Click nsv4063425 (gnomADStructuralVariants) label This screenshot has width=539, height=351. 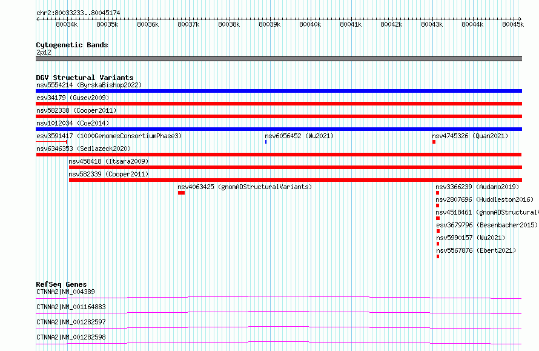tap(245, 187)
